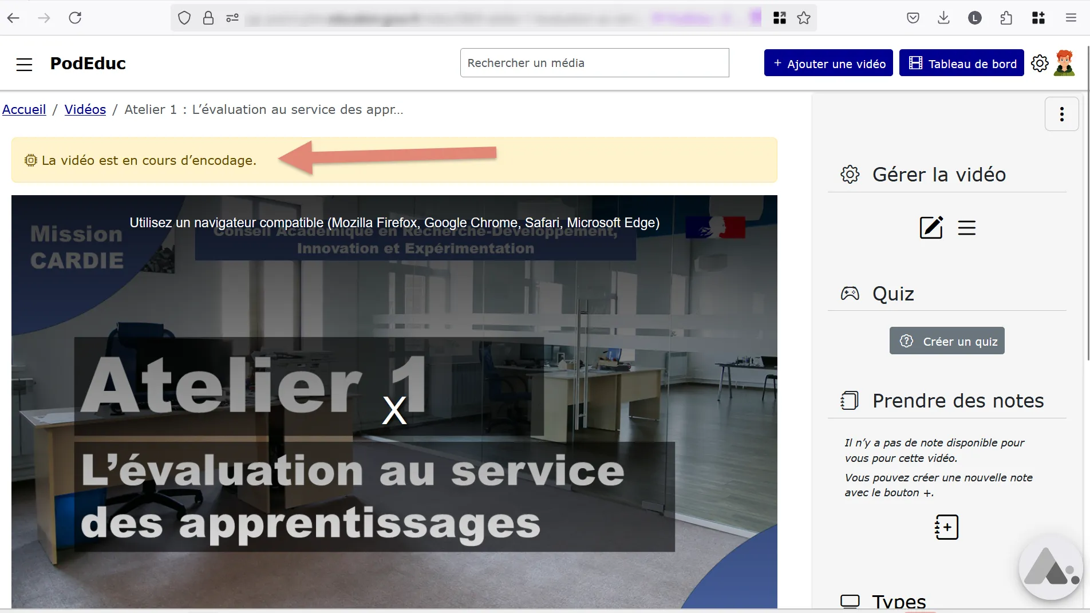Click Ajouter une vidéo button

tap(828, 63)
